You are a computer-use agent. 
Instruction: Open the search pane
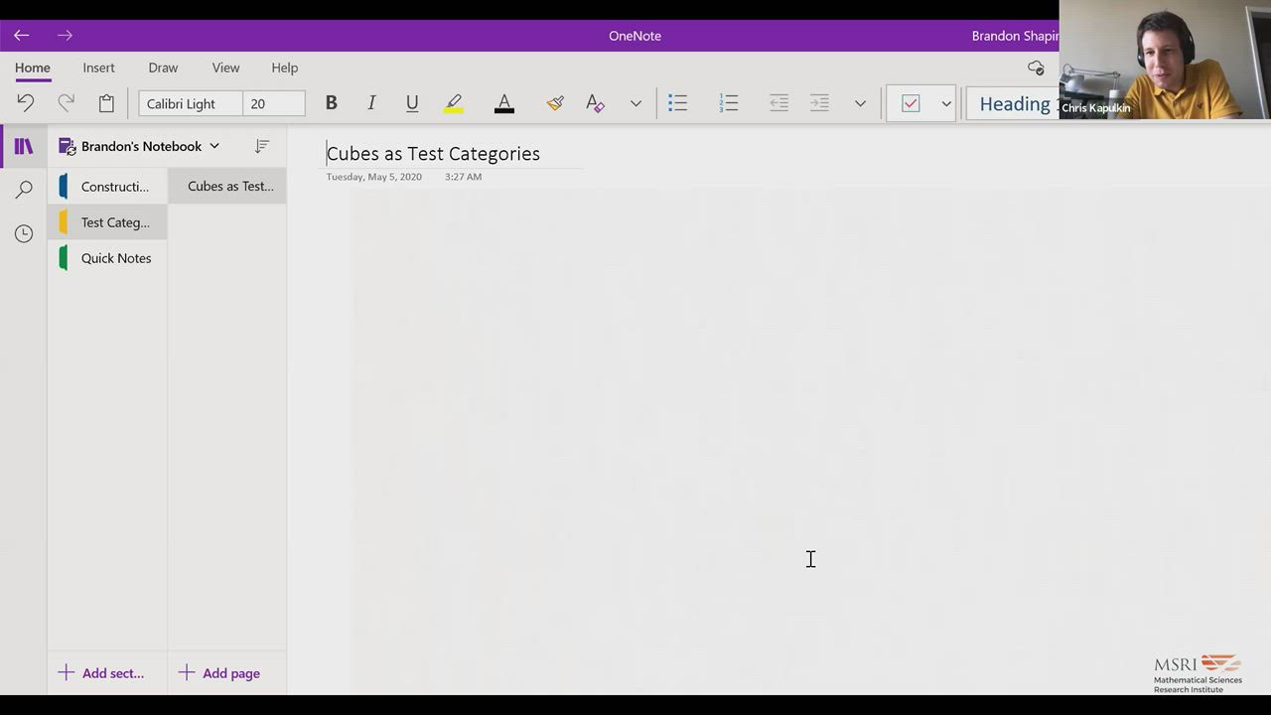24,190
